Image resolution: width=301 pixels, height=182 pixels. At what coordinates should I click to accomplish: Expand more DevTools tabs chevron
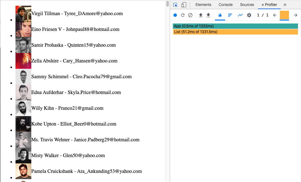point(285,5)
